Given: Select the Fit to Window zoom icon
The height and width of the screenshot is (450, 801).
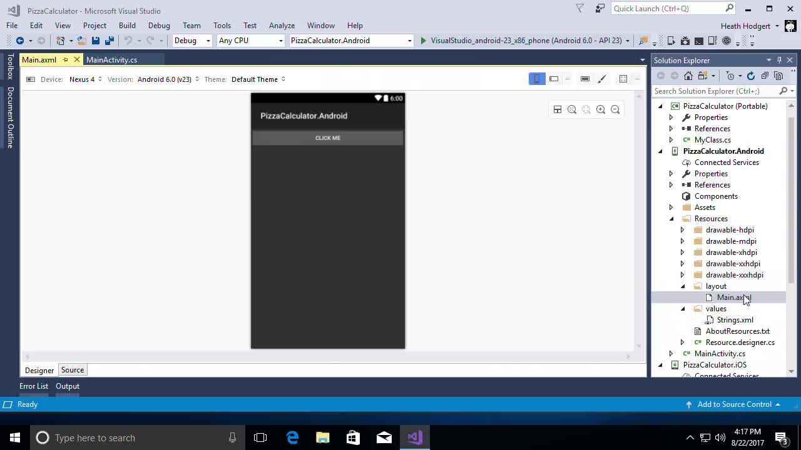Looking at the screenshot, I should 571,109.
